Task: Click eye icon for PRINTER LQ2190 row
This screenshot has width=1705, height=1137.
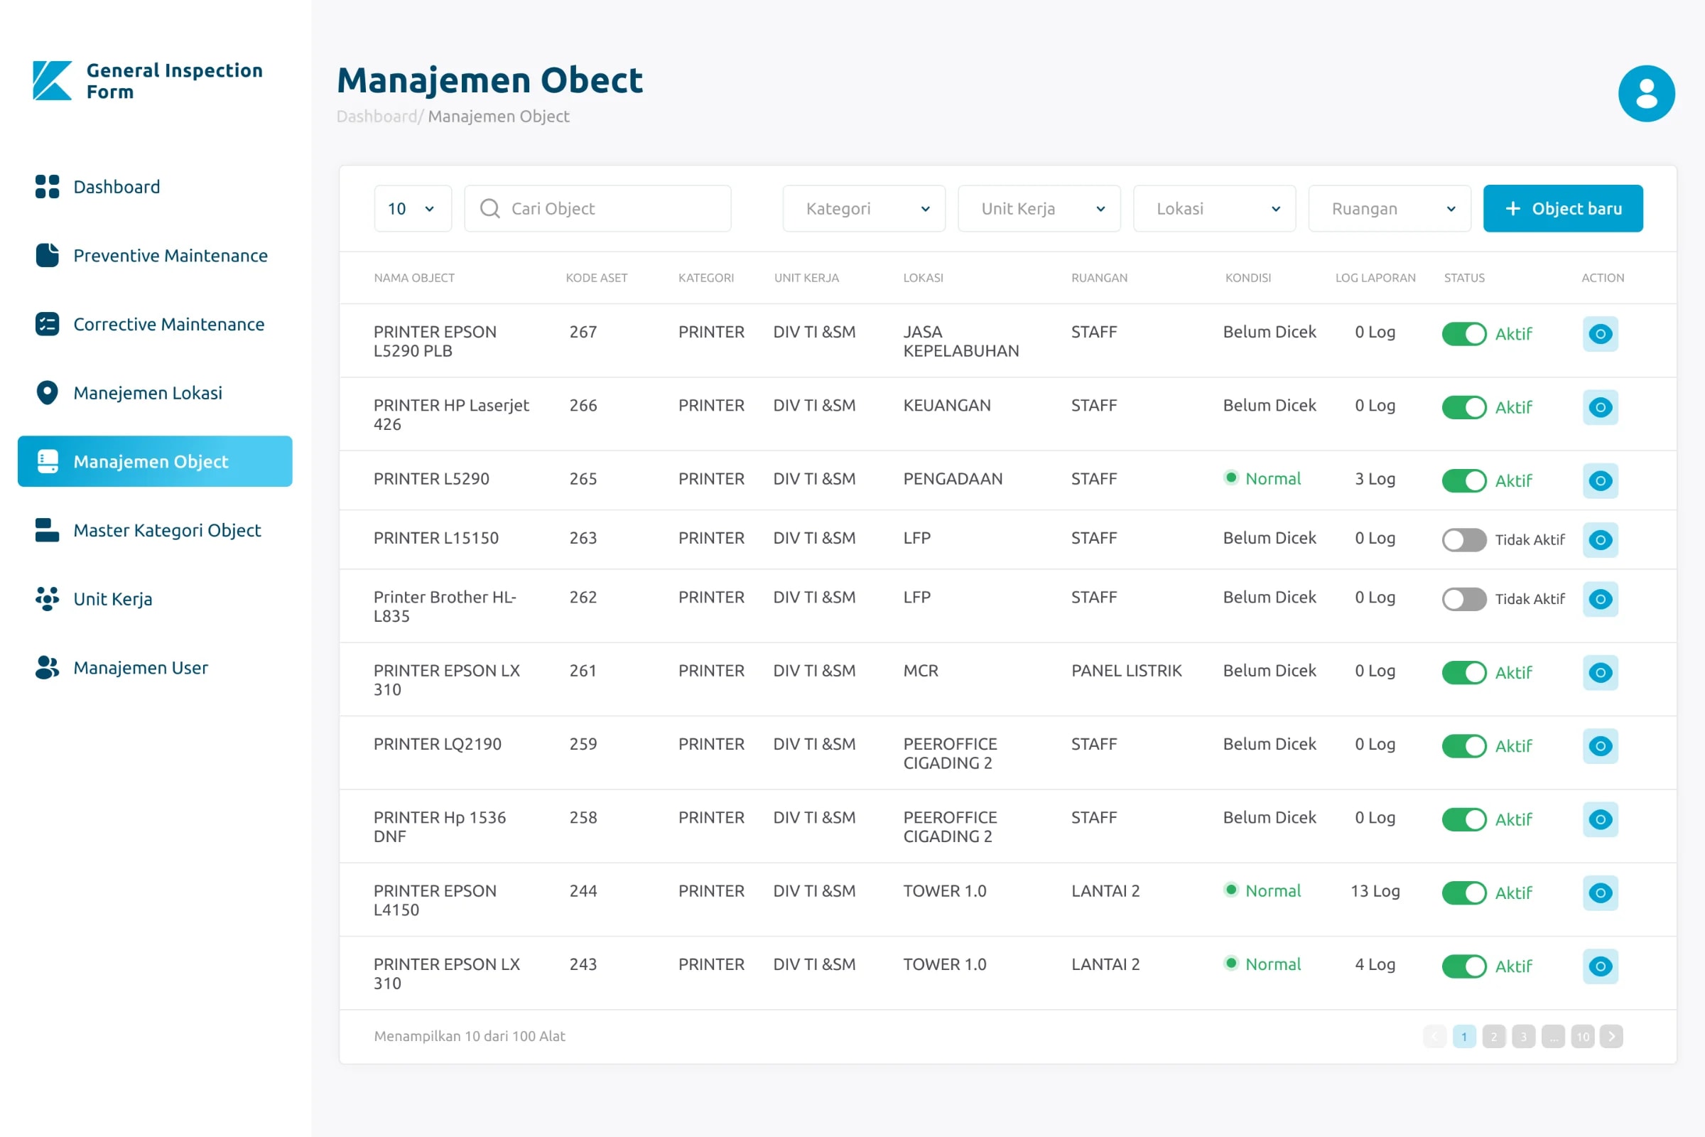Action: 1600,745
